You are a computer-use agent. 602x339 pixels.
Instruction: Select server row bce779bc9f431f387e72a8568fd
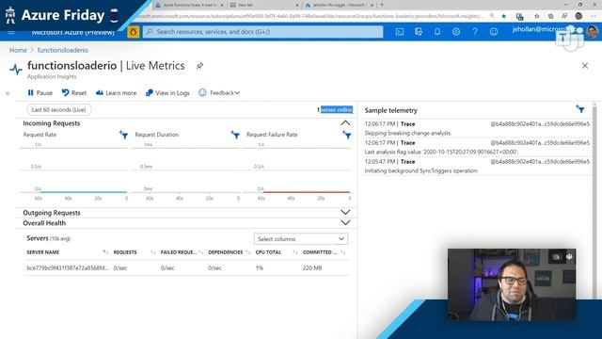click(186, 267)
